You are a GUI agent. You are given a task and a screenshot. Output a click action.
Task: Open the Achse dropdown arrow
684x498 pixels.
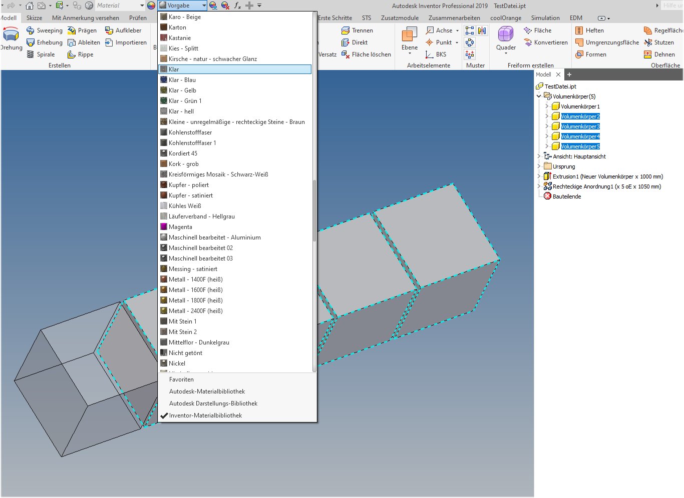[456, 30]
